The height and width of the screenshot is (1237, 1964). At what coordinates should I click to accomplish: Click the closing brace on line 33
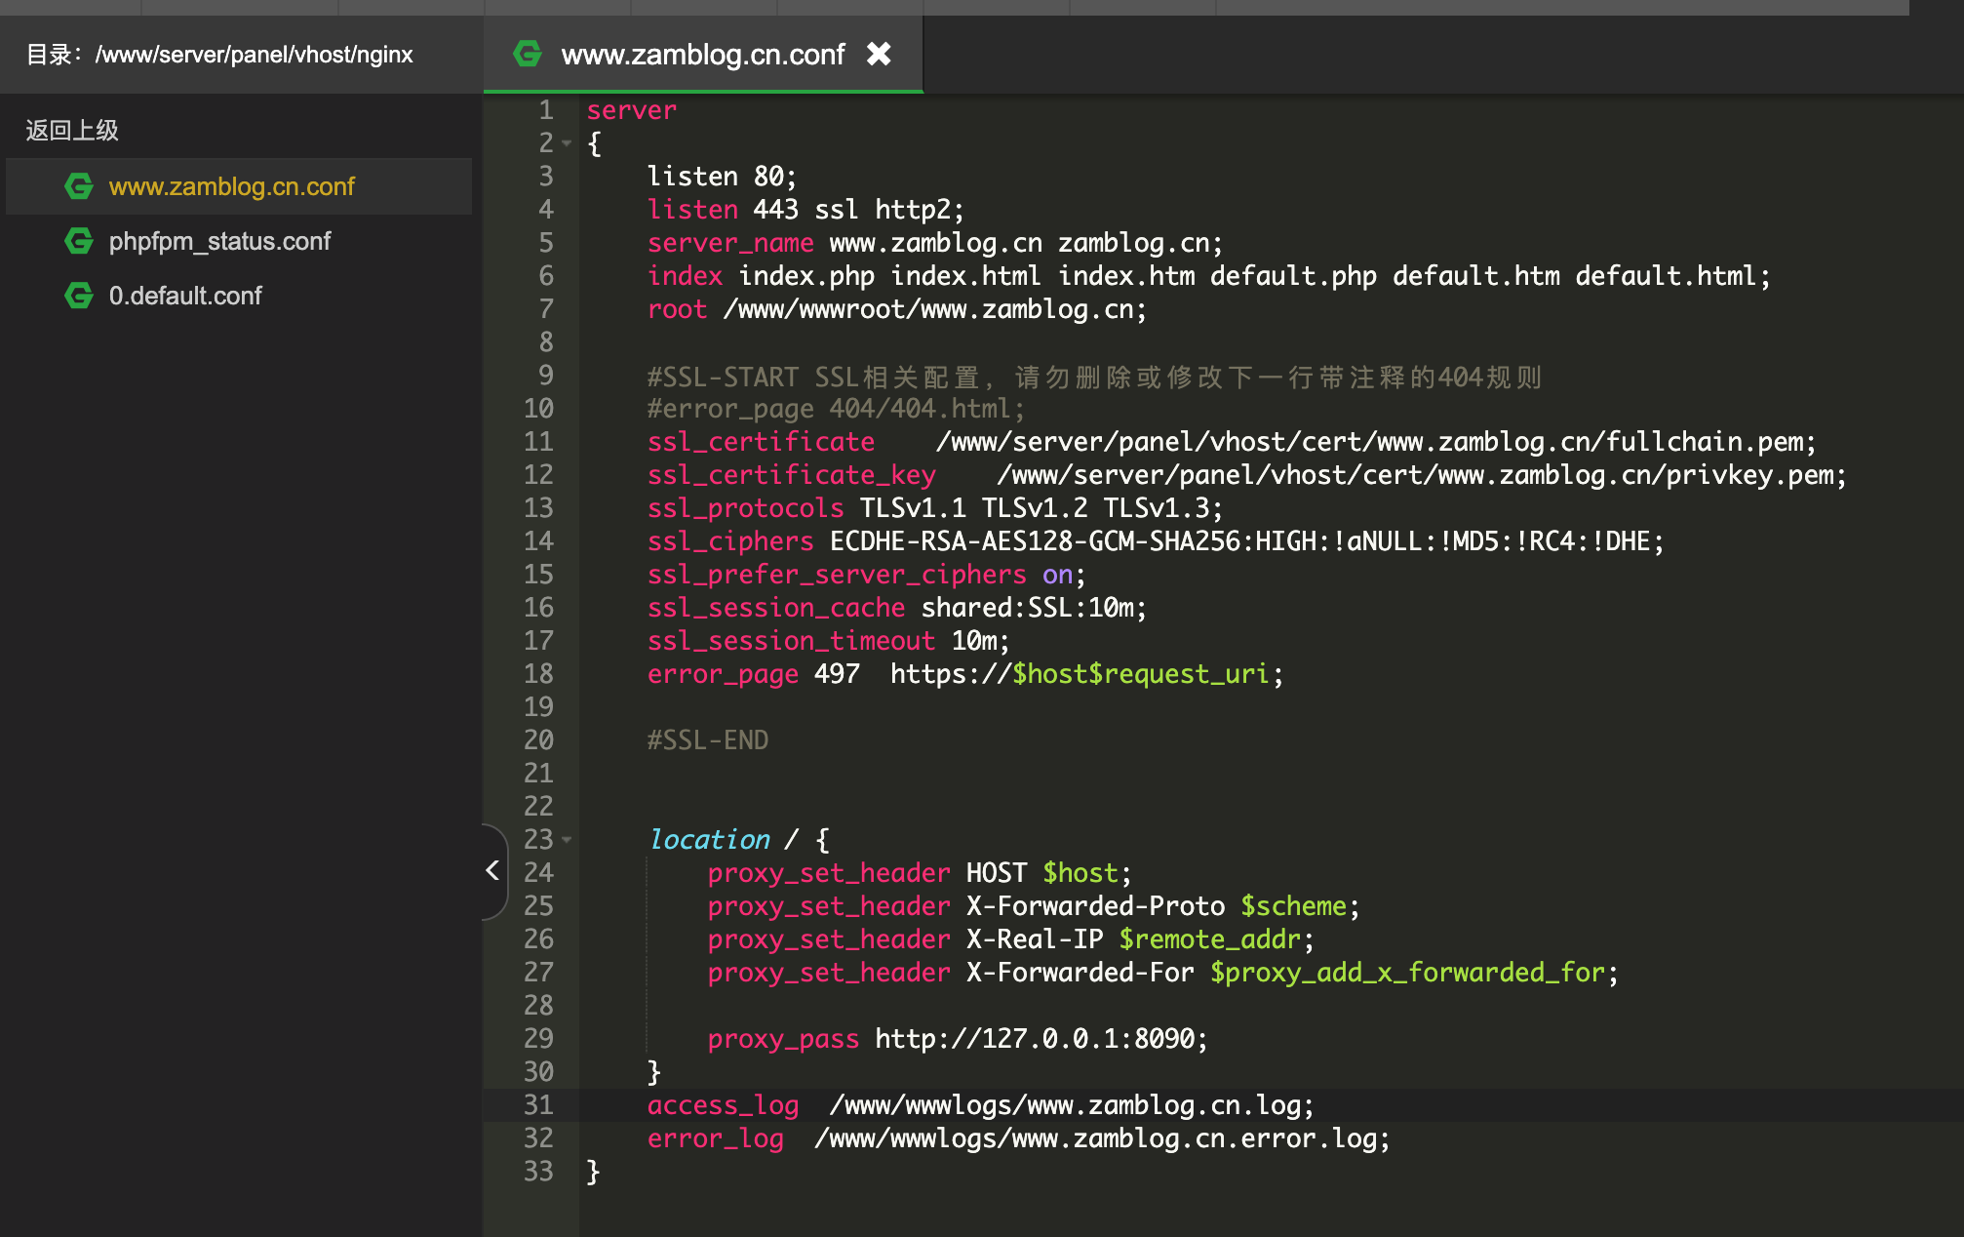tap(593, 1172)
